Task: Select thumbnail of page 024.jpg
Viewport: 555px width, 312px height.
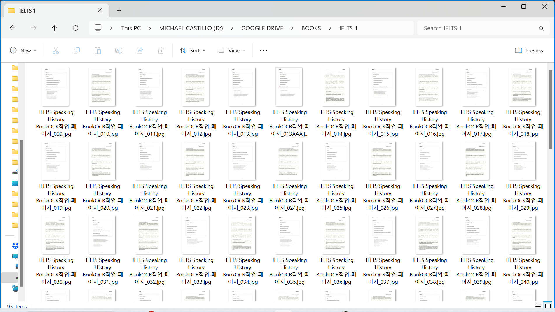Action: click(289, 161)
